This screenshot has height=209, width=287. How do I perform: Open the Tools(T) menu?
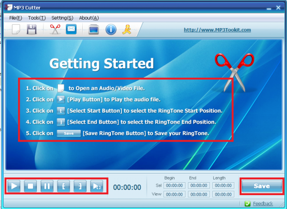click(x=37, y=18)
